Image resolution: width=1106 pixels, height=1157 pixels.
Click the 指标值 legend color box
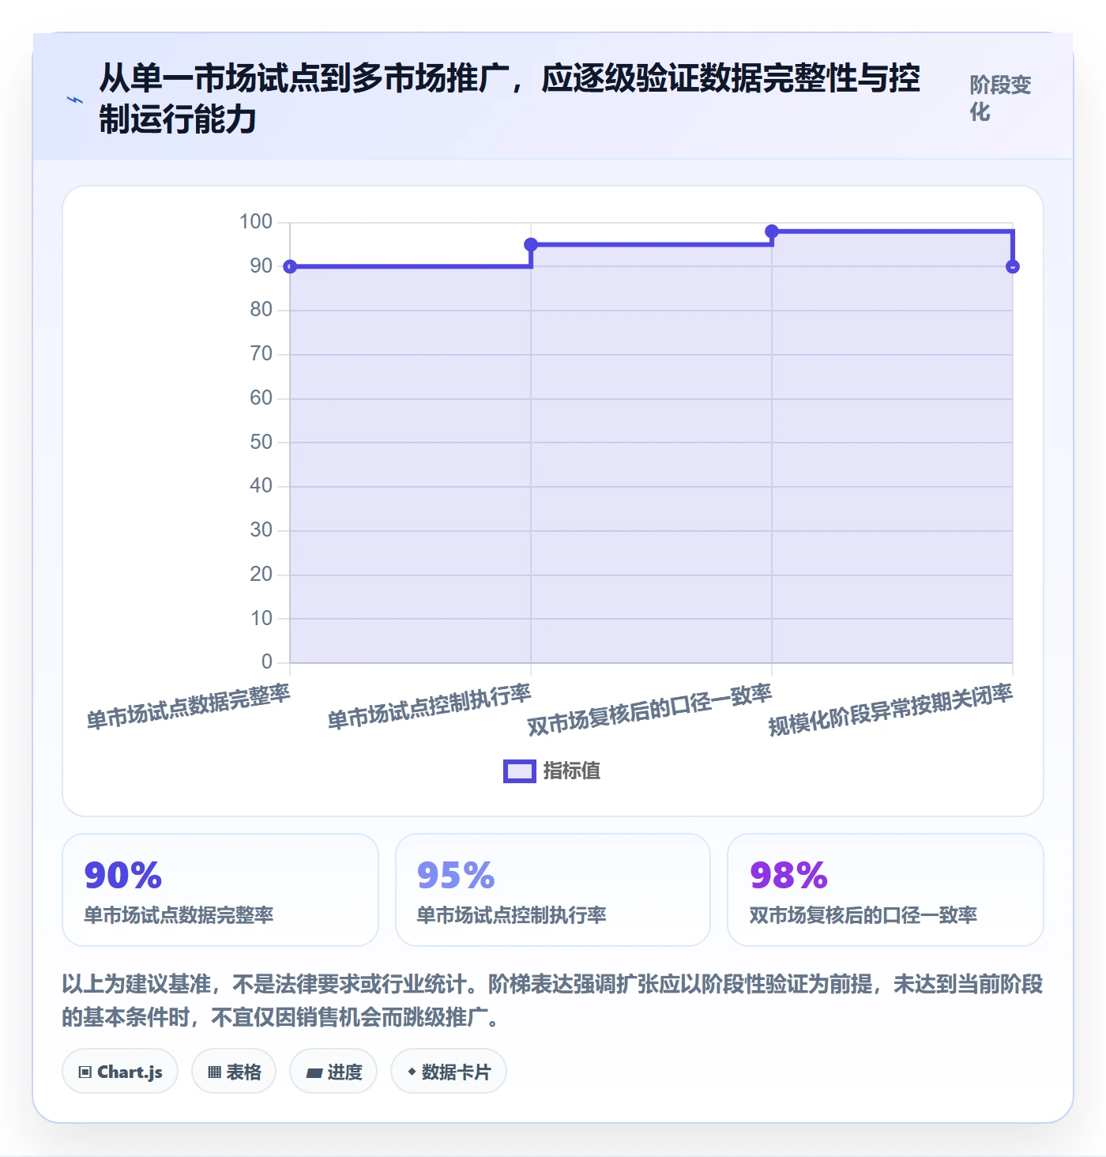point(520,771)
